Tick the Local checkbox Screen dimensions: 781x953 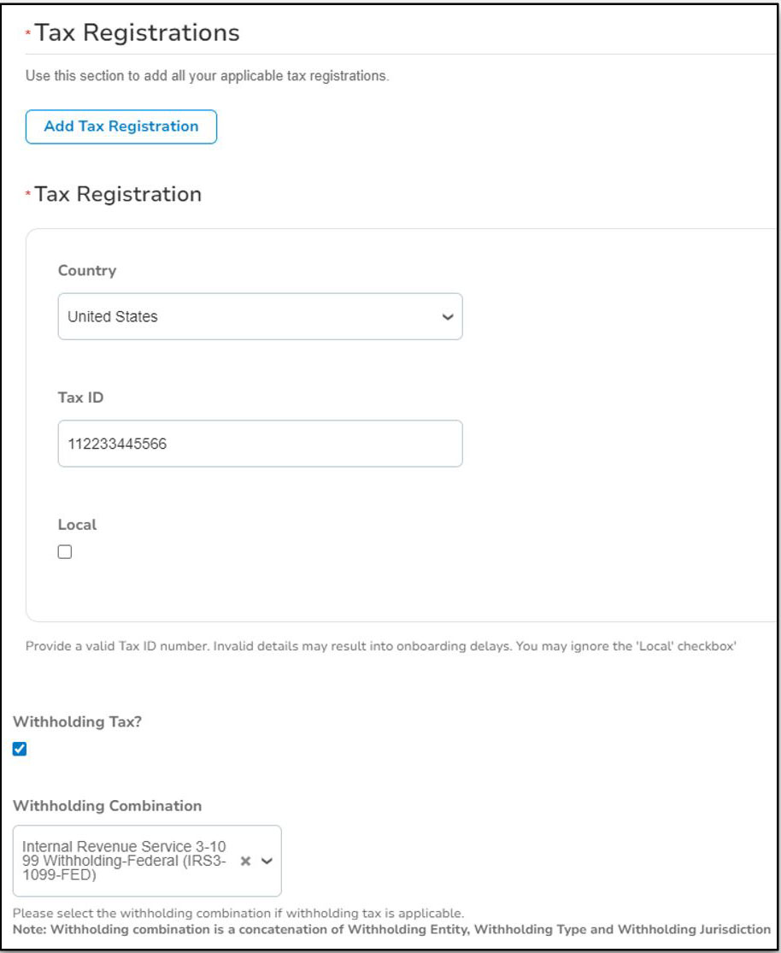[65, 552]
